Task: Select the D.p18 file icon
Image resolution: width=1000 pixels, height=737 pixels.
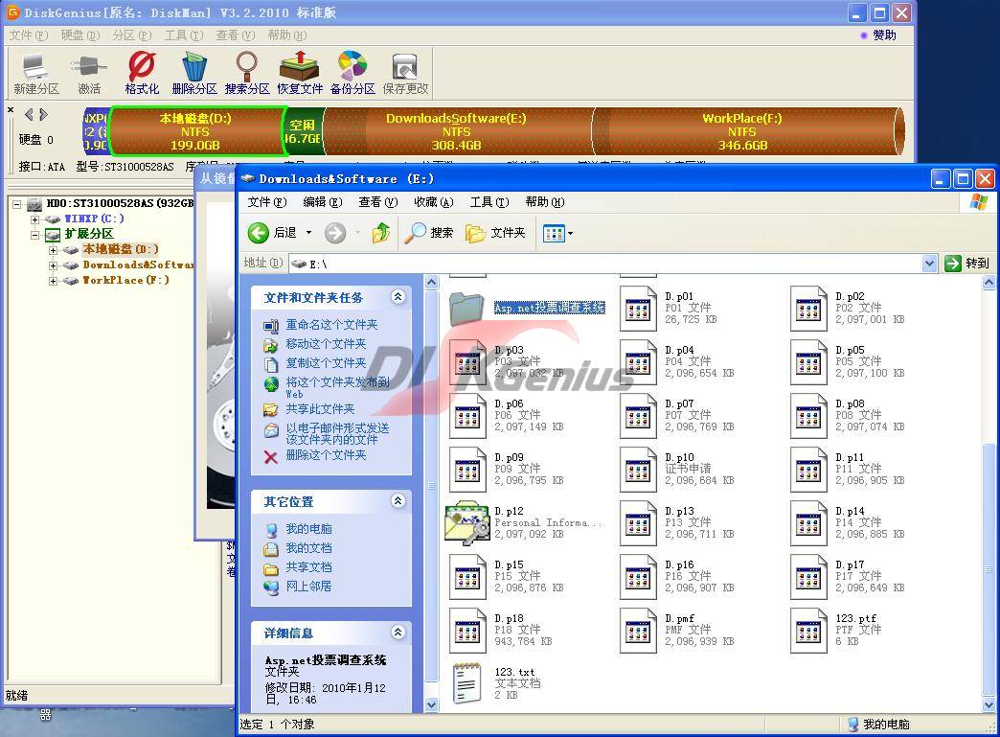Action: (x=467, y=631)
